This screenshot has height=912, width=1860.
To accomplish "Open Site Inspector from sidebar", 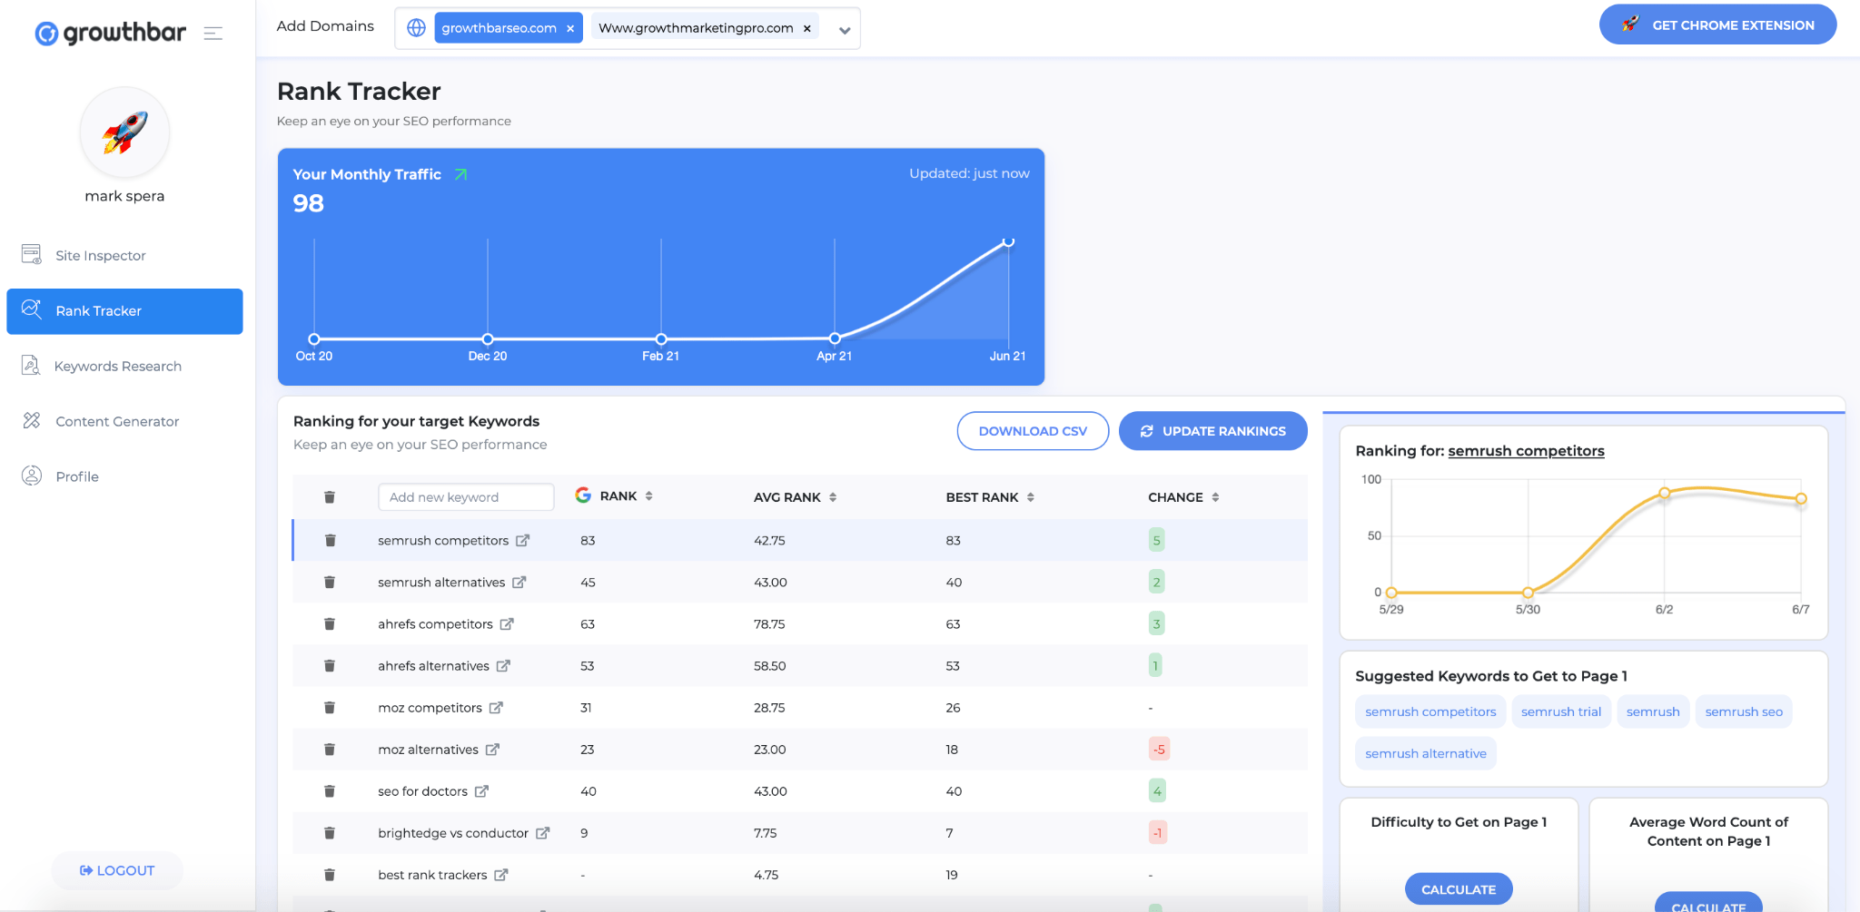I will point(100,256).
